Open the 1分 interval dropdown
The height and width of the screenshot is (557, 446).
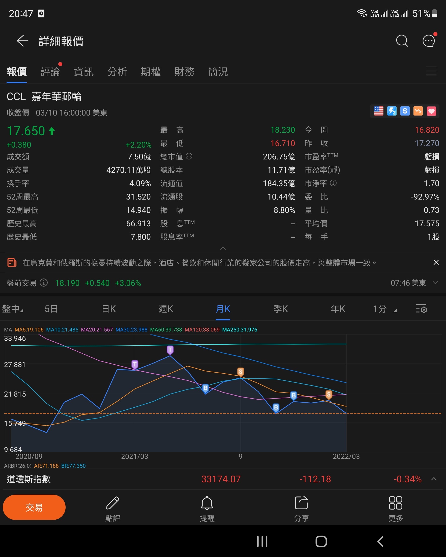click(x=384, y=309)
